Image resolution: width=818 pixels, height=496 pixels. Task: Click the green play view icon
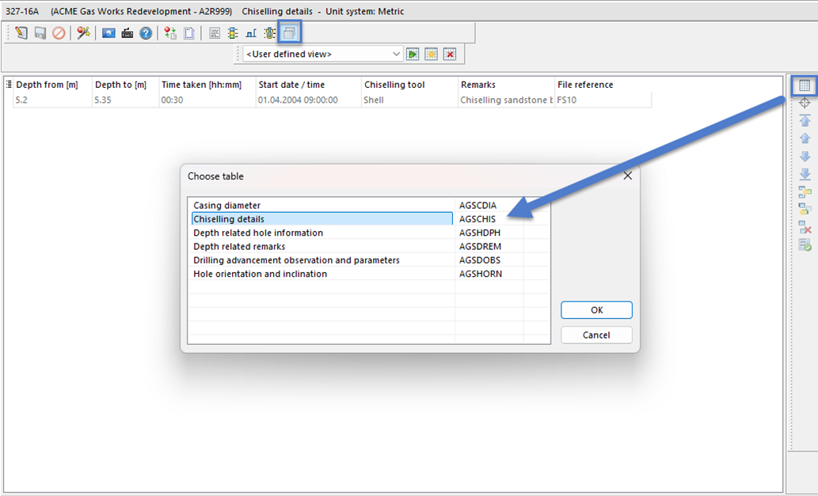click(x=413, y=55)
